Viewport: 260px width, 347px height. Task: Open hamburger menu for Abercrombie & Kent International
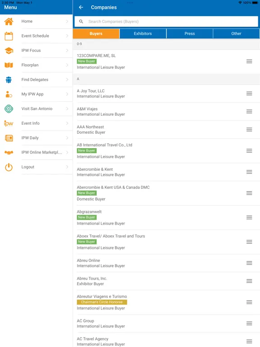[249, 172]
